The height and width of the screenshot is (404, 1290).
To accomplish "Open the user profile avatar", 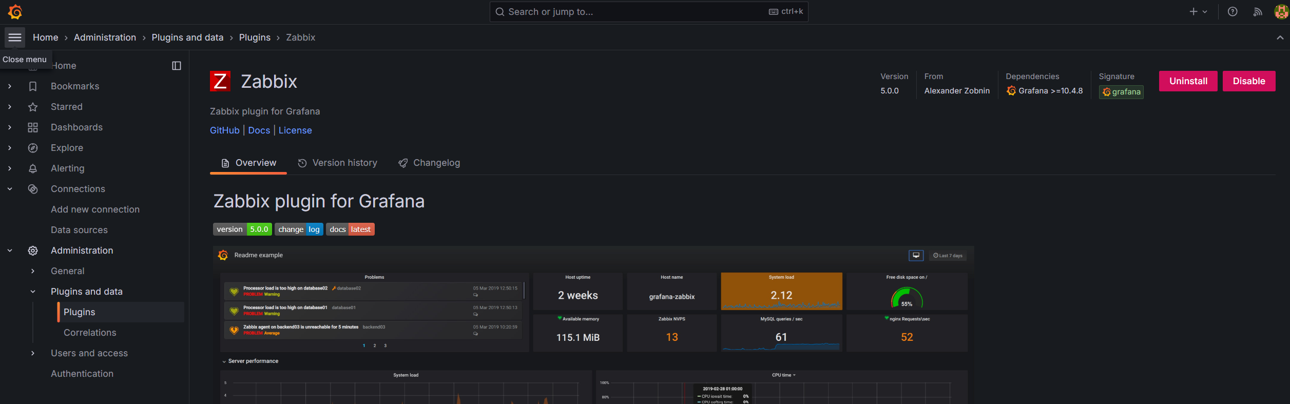I will click(x=1281, y=12).
